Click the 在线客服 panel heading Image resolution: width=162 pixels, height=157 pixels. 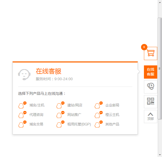pyautogui.click(x=49, y=71)
